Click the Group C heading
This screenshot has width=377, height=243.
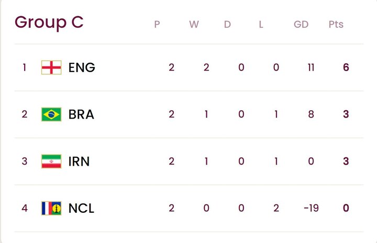[x=49, y=22]
